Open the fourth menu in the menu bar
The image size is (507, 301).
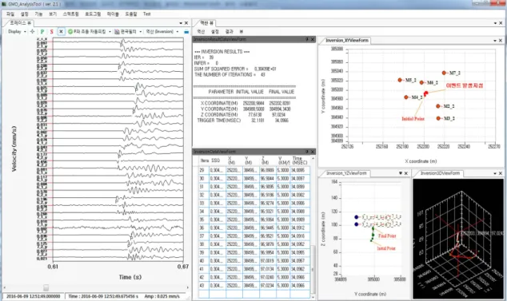pos(53,14)
